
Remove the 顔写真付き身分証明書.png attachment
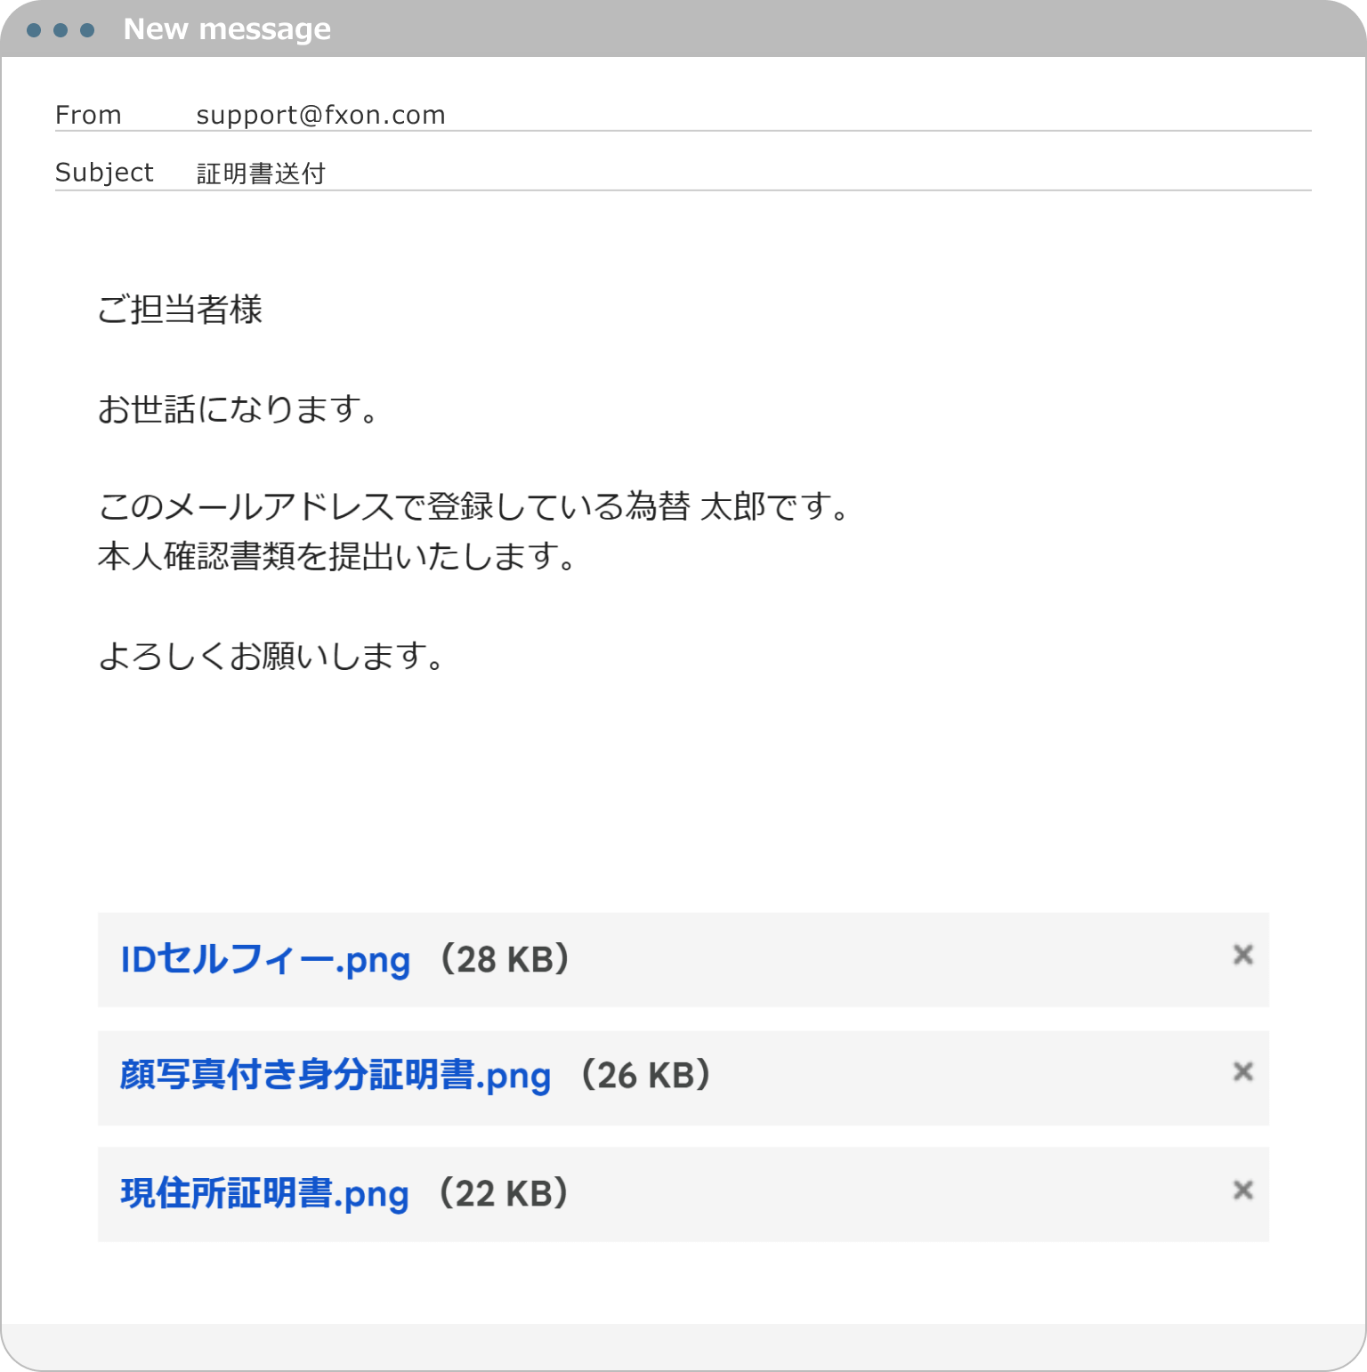(1243, 1071)
